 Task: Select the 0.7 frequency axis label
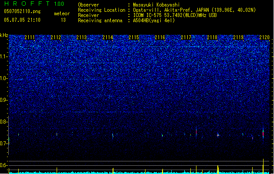(3, 144)
